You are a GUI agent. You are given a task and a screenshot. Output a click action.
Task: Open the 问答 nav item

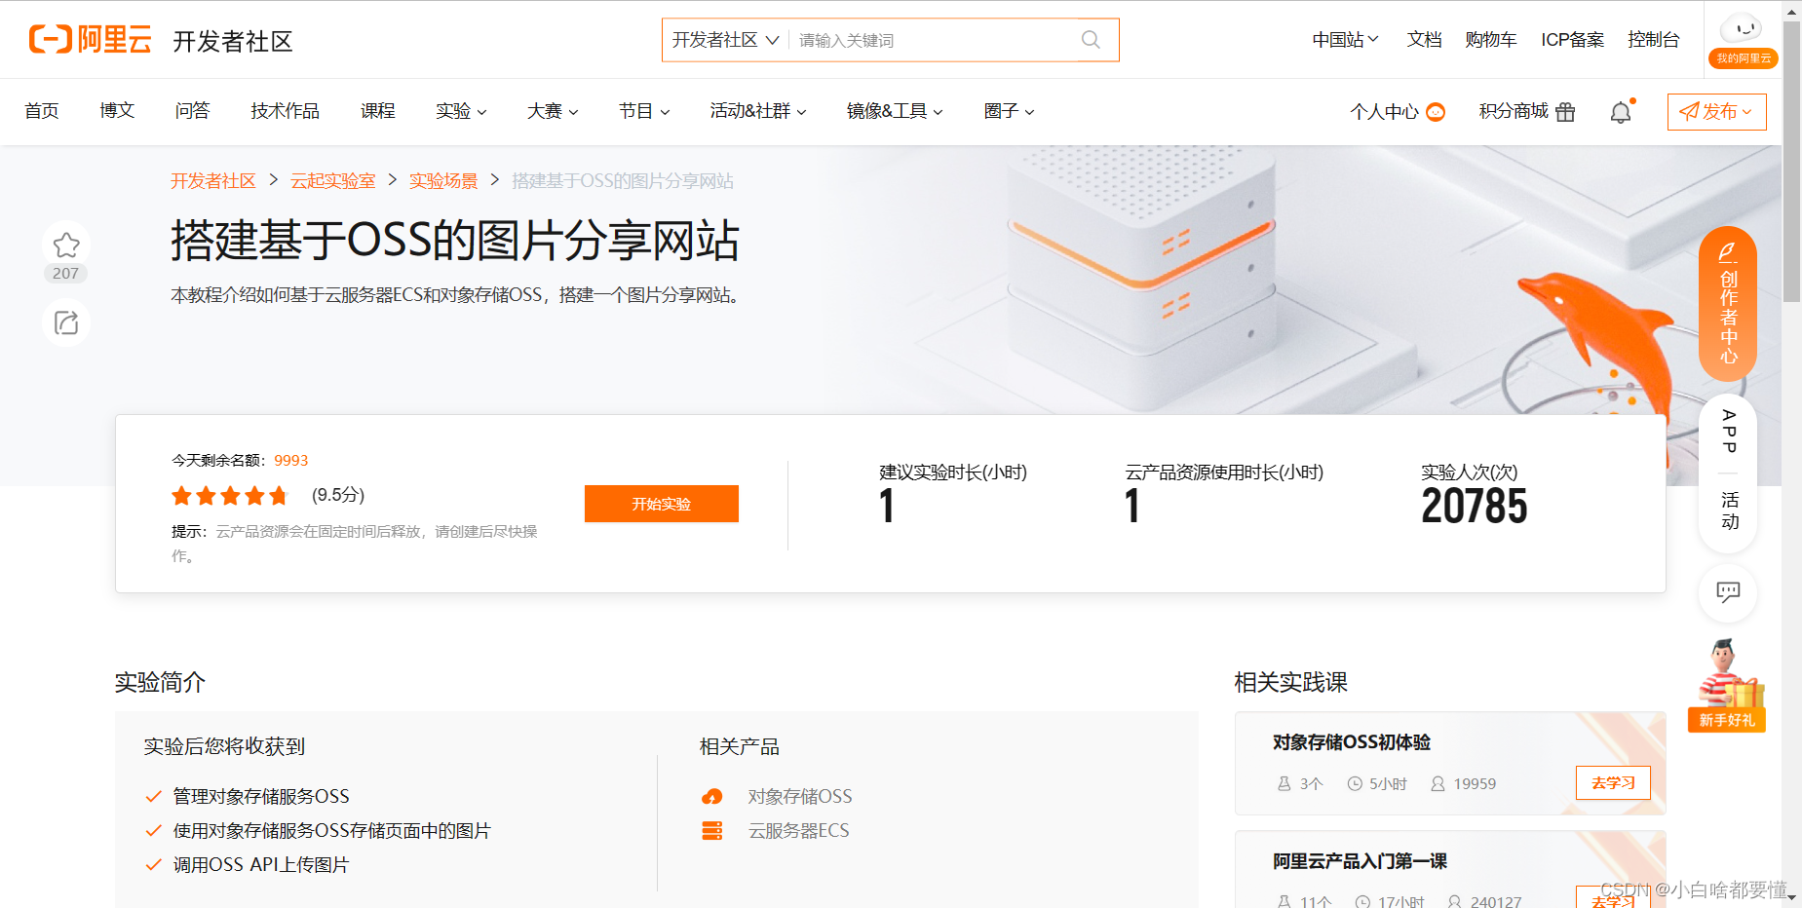coord(192,111)
